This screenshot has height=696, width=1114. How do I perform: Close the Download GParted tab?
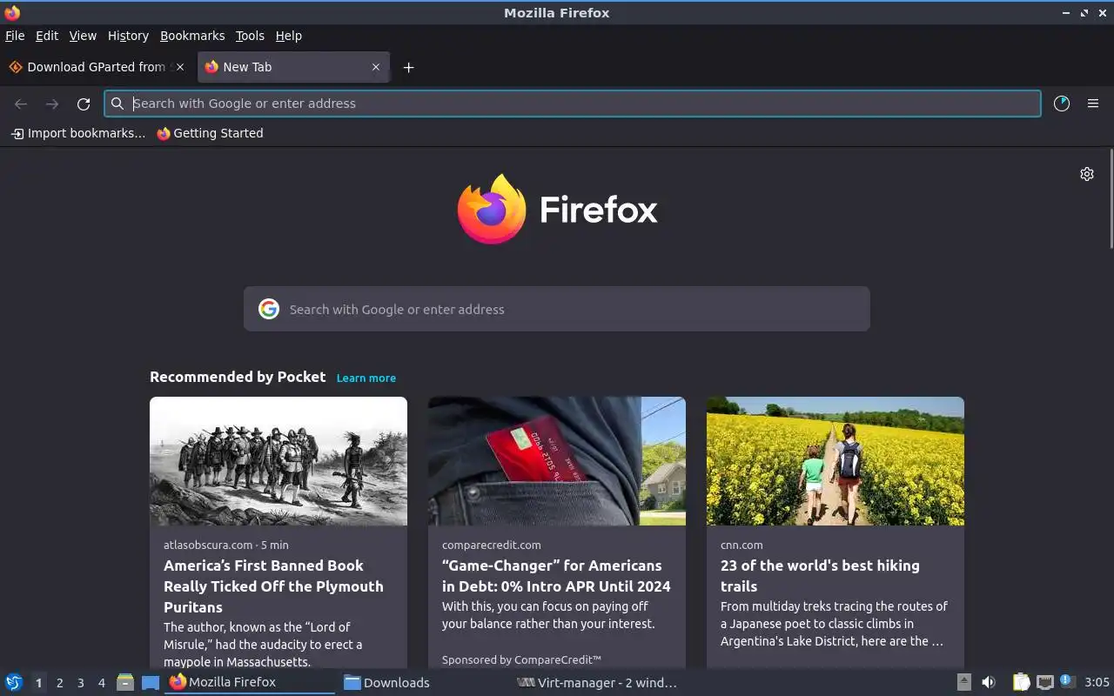pos(180,67)
